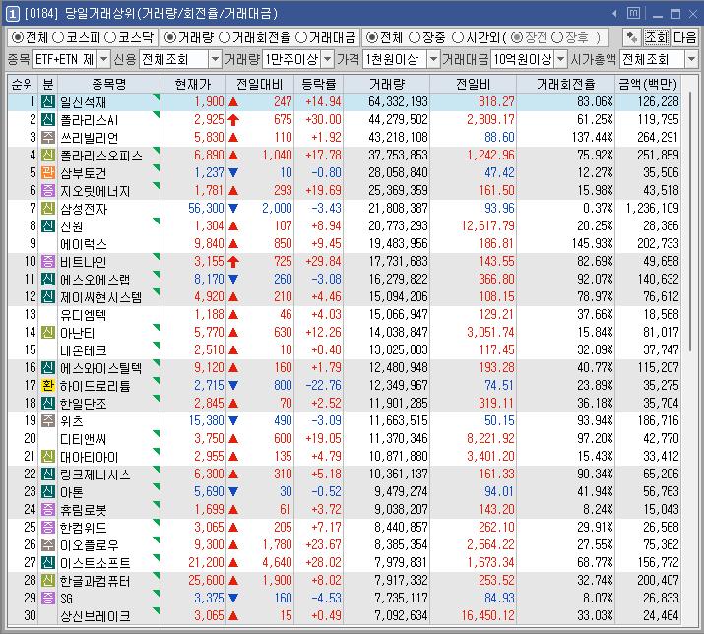The height and width of the screenshot is (634, 704).
Task: Click the 조회 search button
Action: pos(657,37)
